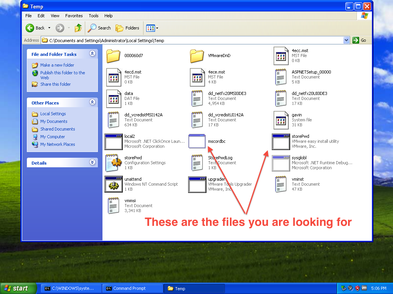Click the Start button on taskbar
The width and height of the screenshot is (393, 294).
pos(18,288)
